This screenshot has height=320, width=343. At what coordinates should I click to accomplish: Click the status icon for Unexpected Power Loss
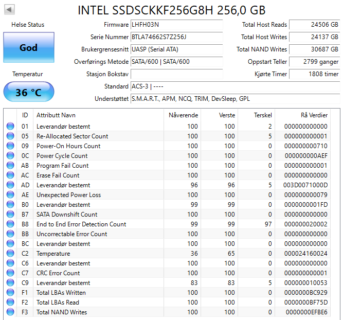click(x=10, y=195)
